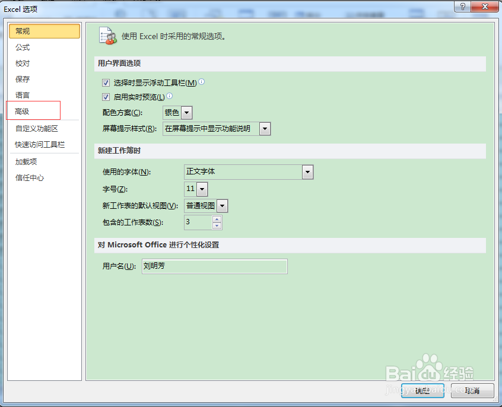Select the 常规 category

[x=45, y=31]
